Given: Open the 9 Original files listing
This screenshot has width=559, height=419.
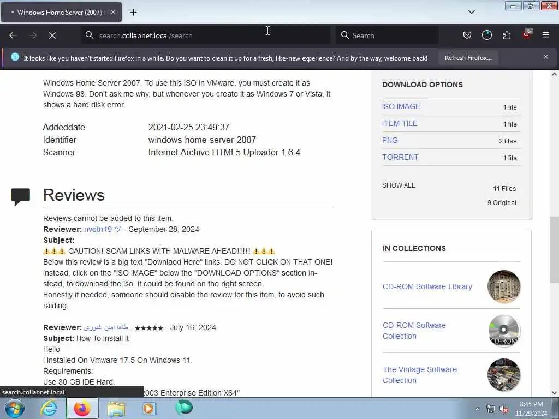Looking at the screenshot, I should tap(502, 203).
